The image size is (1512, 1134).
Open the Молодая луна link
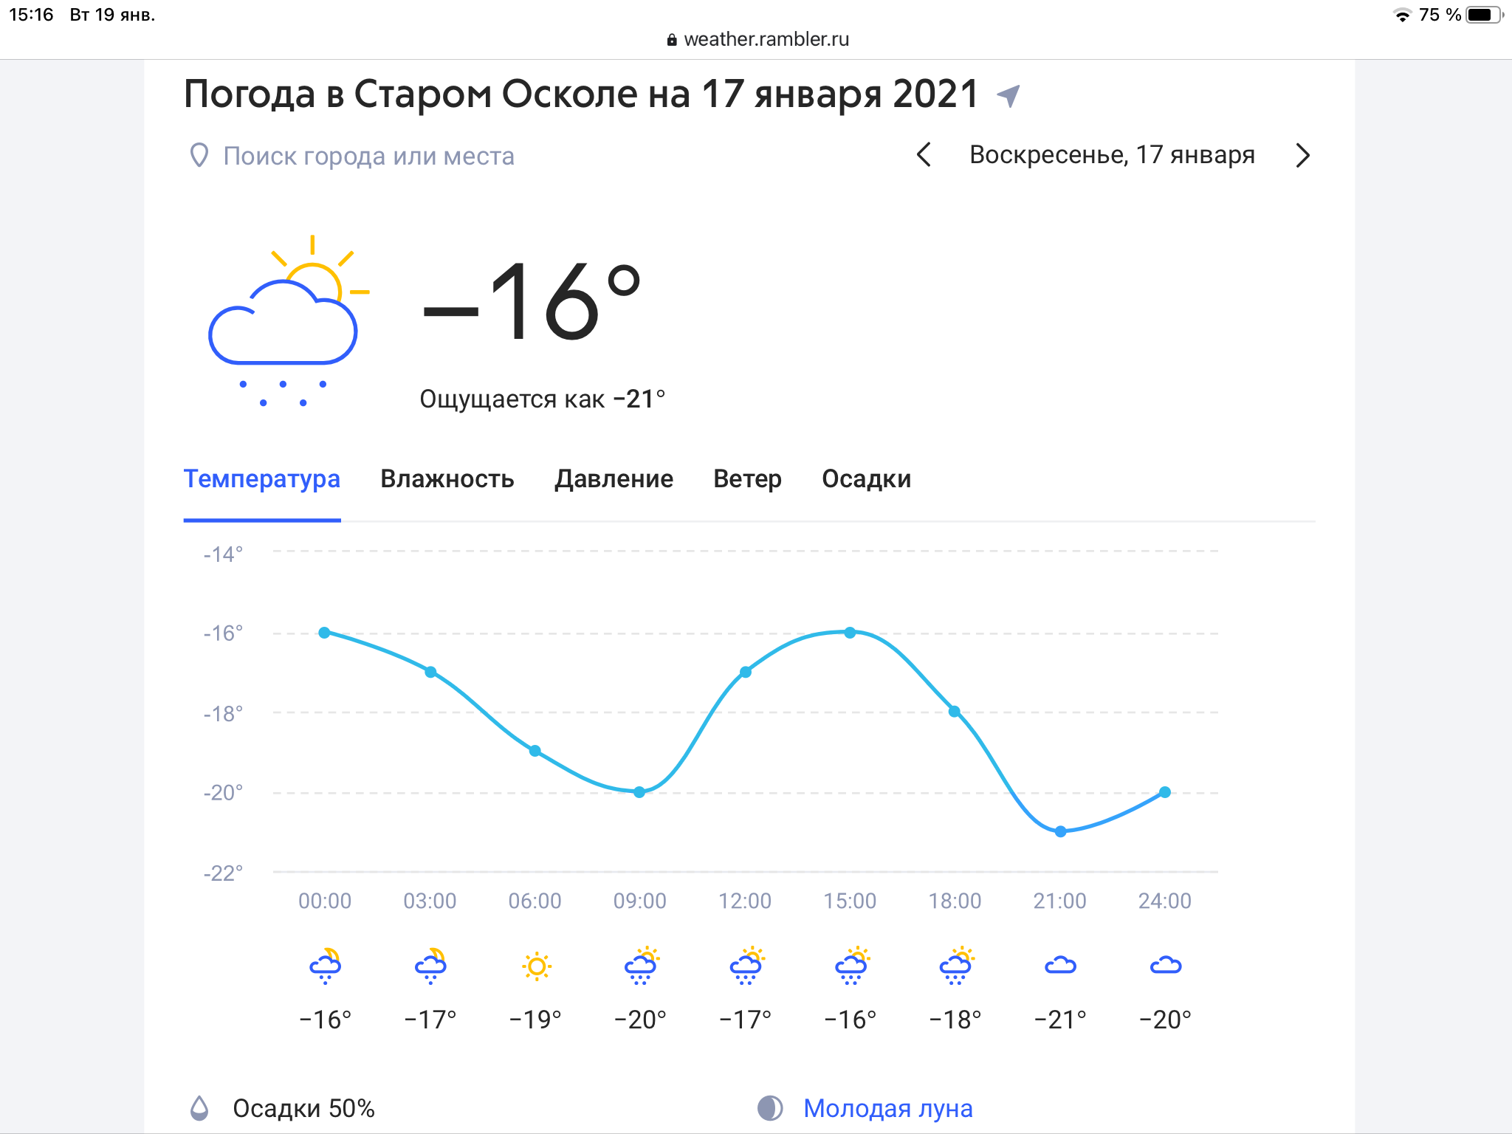(x=887, y=1108)
